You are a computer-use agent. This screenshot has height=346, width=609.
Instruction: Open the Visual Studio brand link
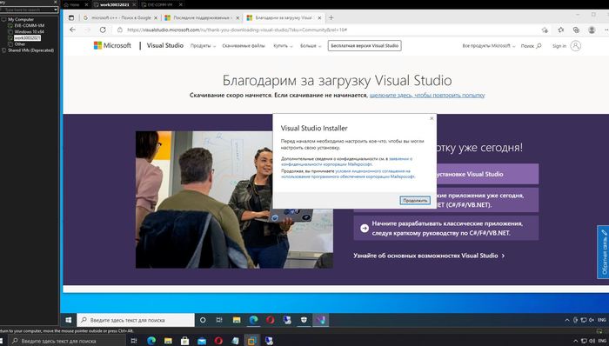tap(165, 45)
